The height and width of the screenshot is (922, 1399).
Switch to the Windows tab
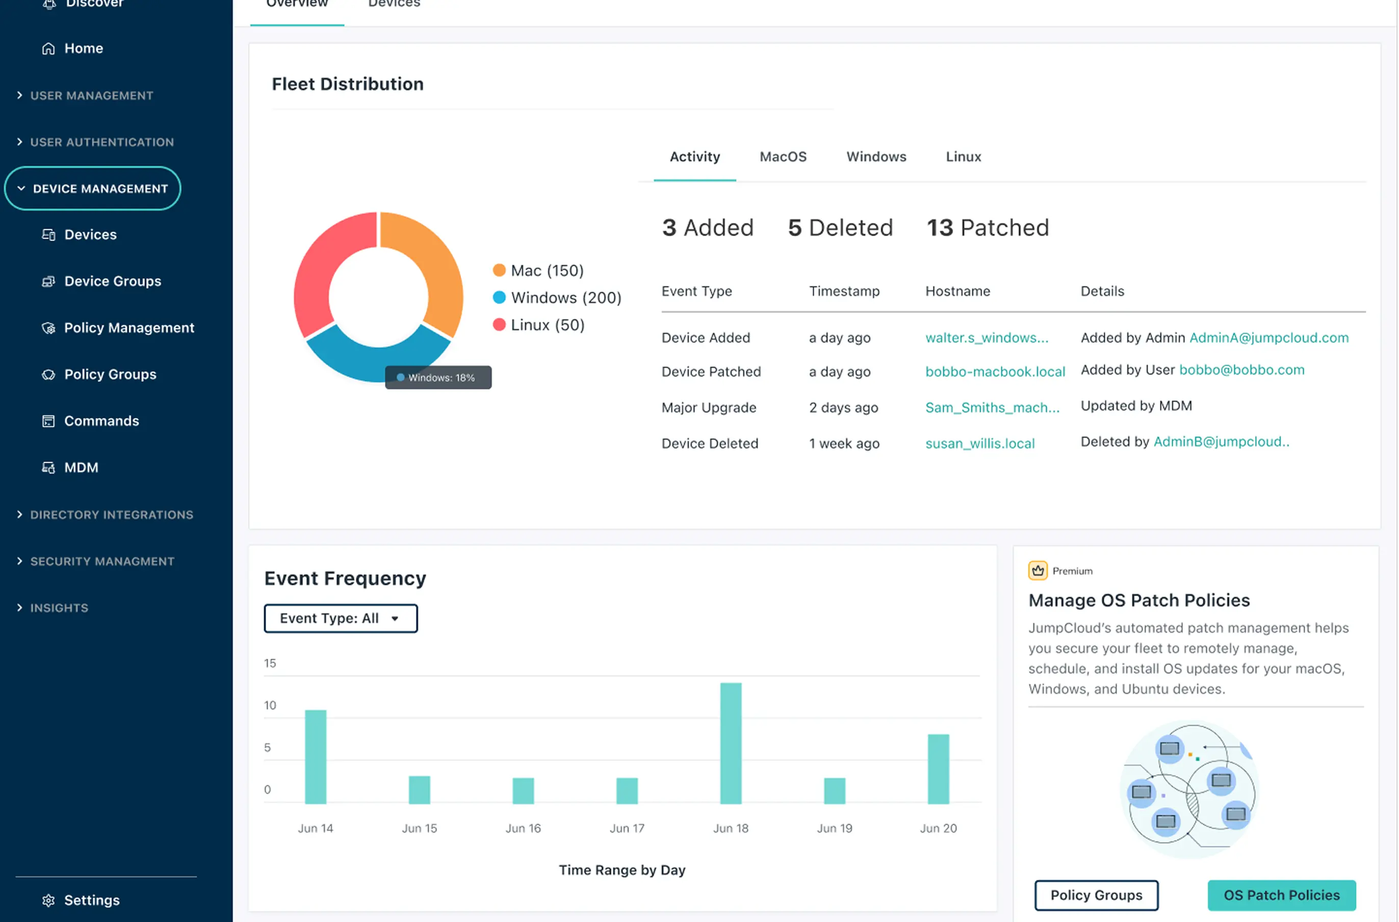(876, 157)
